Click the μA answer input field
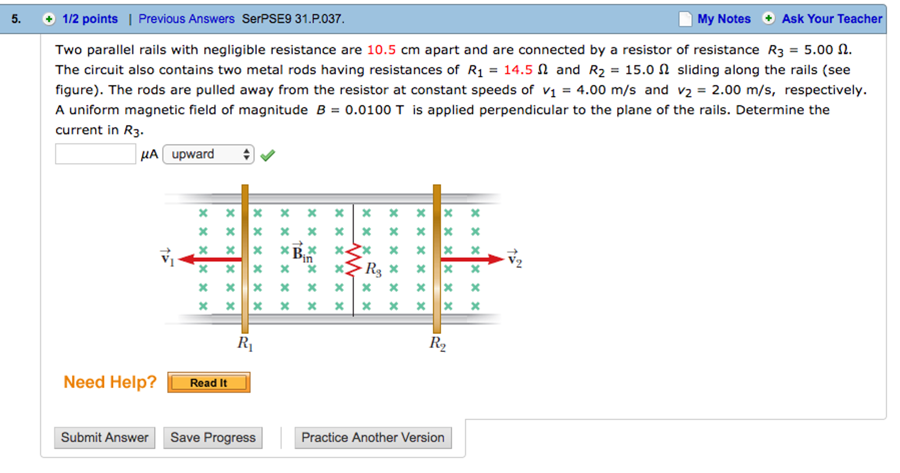This screenshot has width=900, height=473. (95, 154)
